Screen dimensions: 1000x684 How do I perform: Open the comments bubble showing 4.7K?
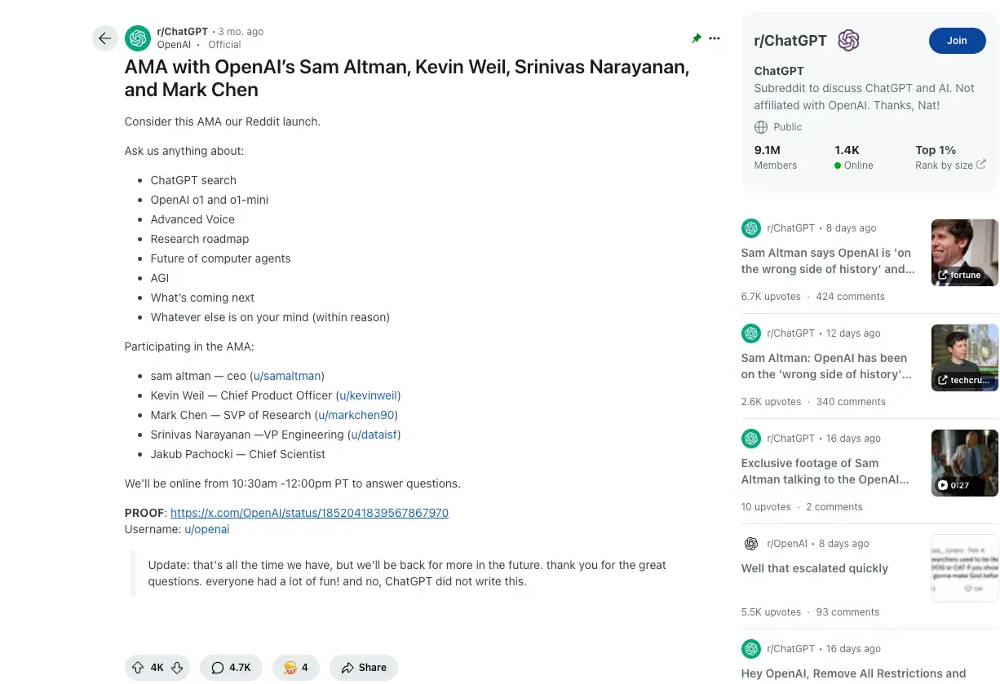231,668
